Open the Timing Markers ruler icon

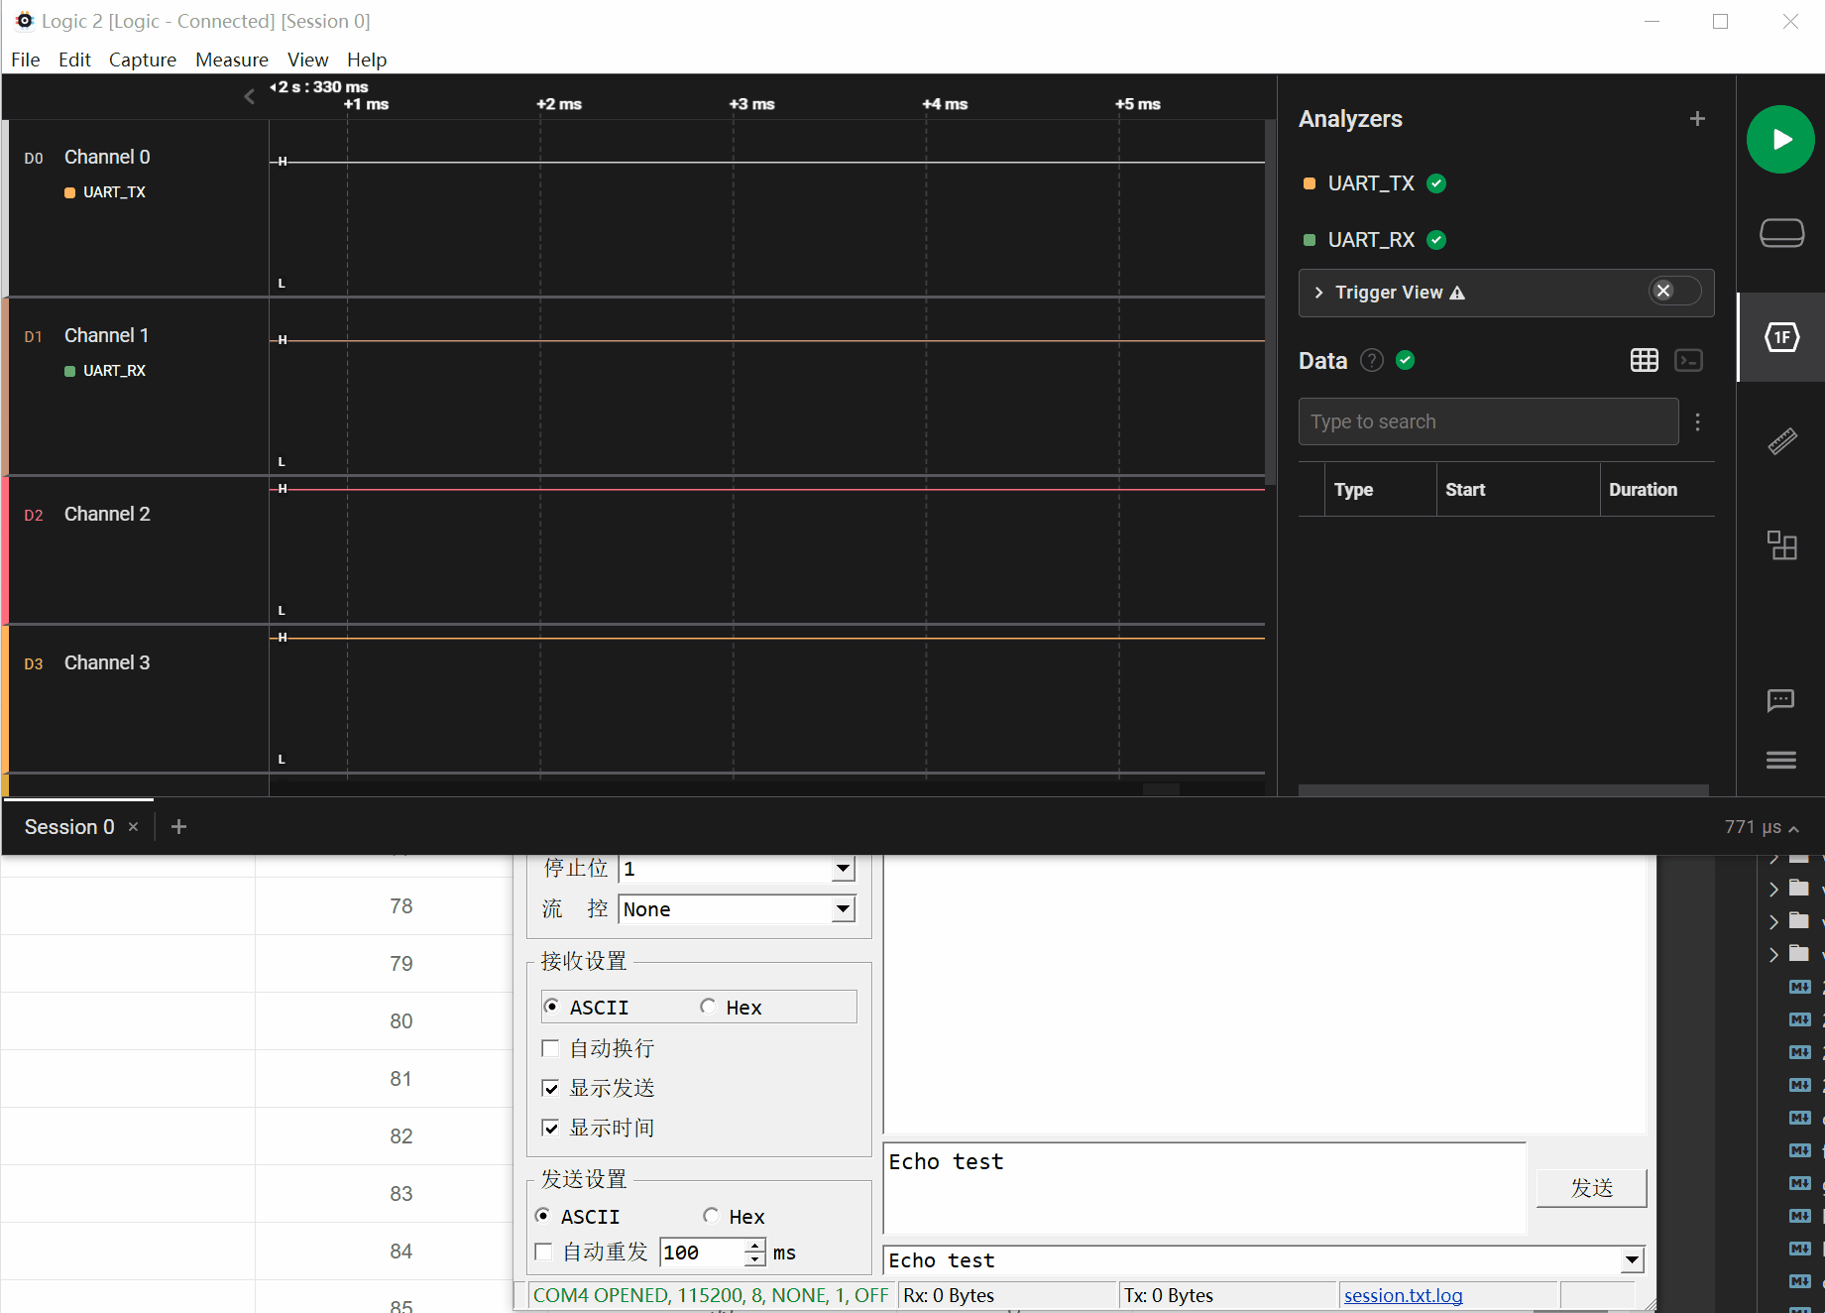tap(1781, 441)
